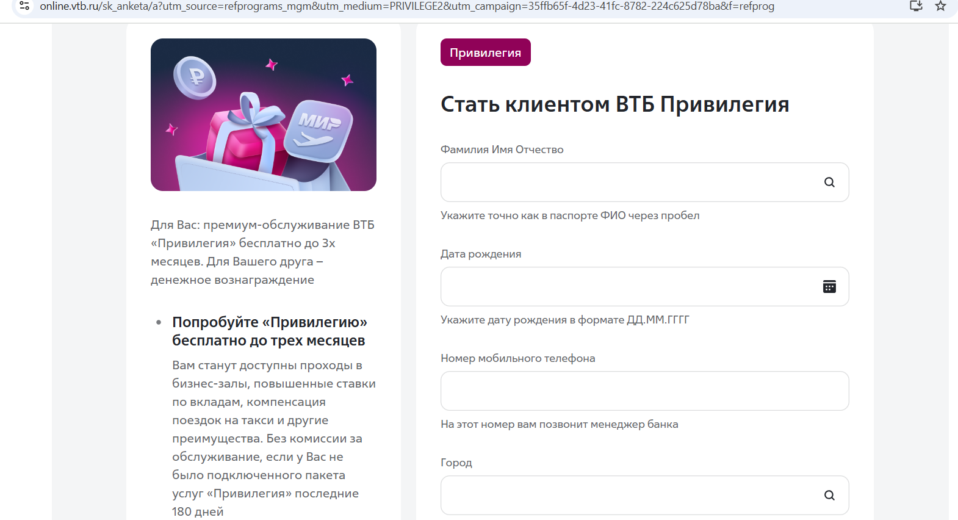Click the Фамилия Имя Отчество input field
958x520 pixels.
pyautogui.click(x=644, y=182)
